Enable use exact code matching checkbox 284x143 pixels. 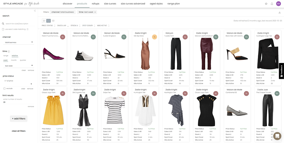click(x=3, y=29)
